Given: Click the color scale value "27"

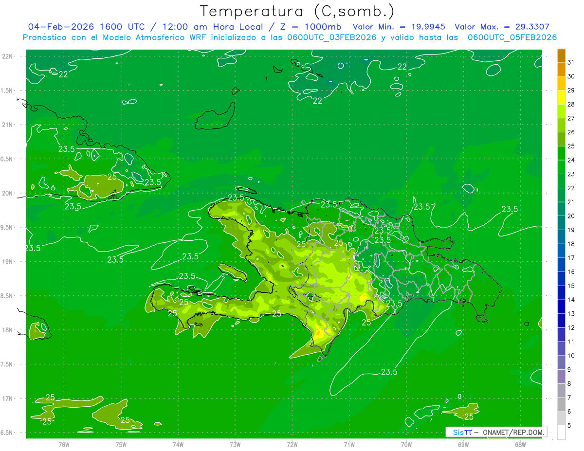Looking at the screenshot, I should tap(571, 118).
